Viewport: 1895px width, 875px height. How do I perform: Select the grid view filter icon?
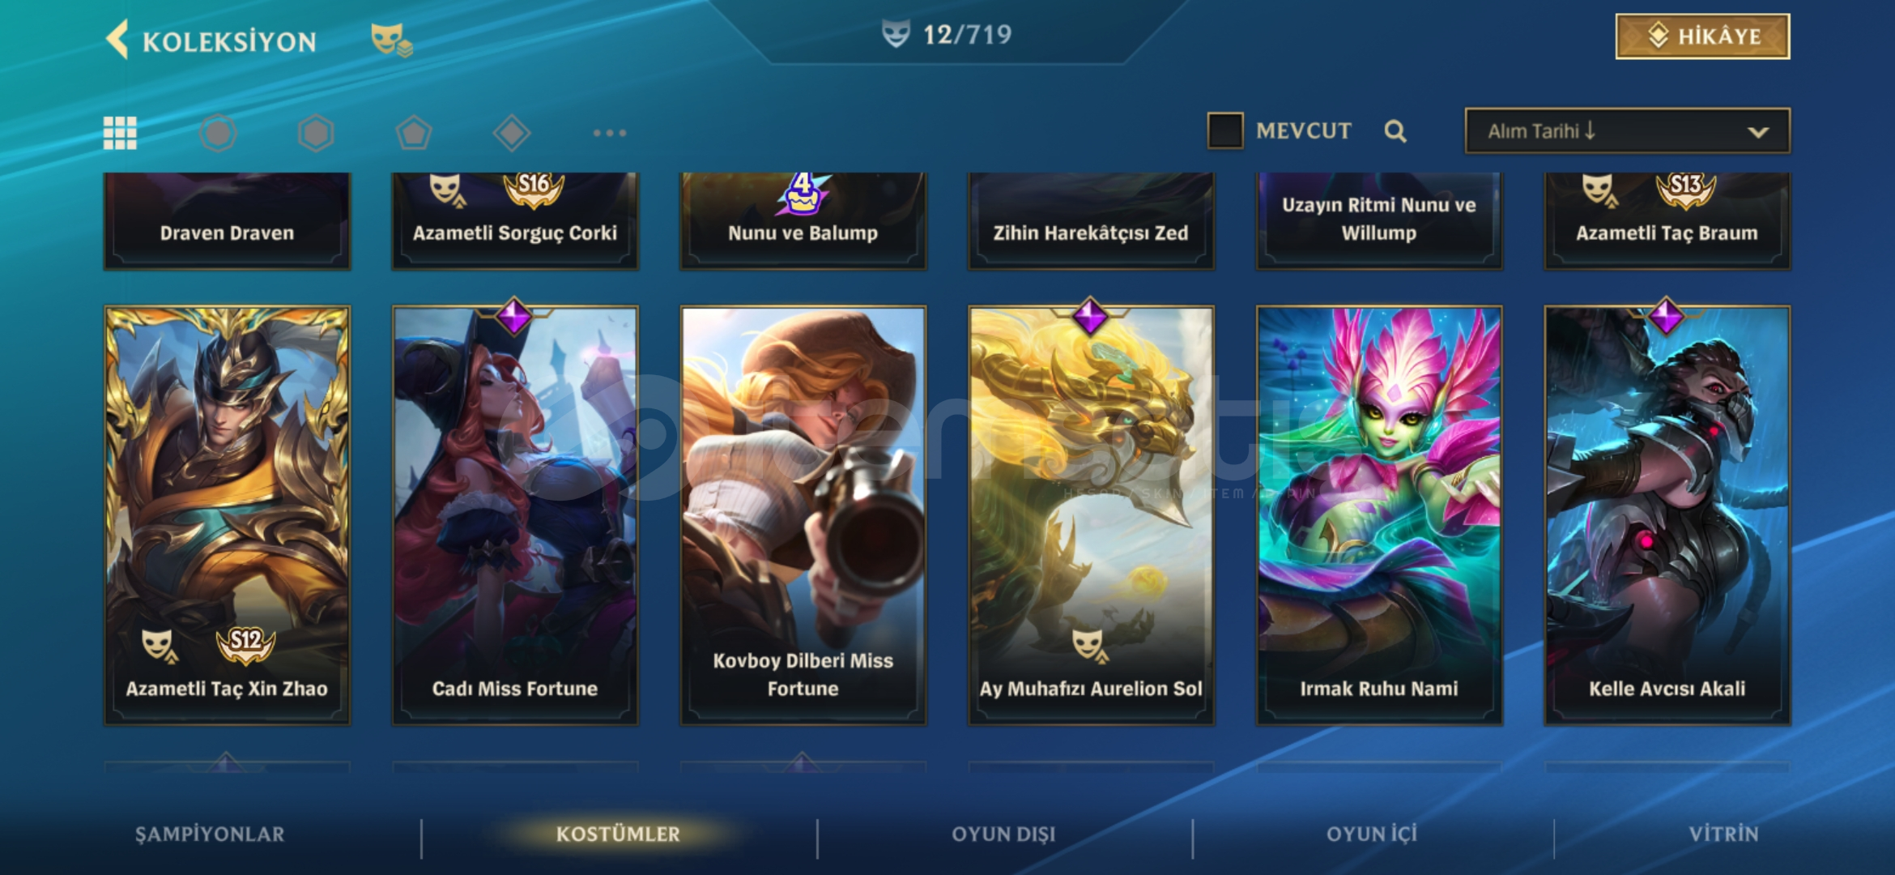pyautogui.click(x=120, y=133)
